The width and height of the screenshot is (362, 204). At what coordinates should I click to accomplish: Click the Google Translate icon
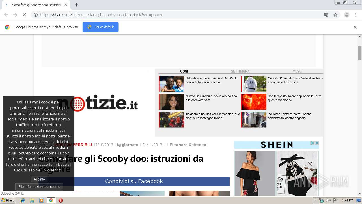326,15
